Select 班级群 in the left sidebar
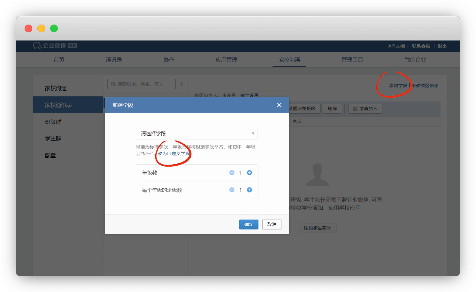 point(53,122)
